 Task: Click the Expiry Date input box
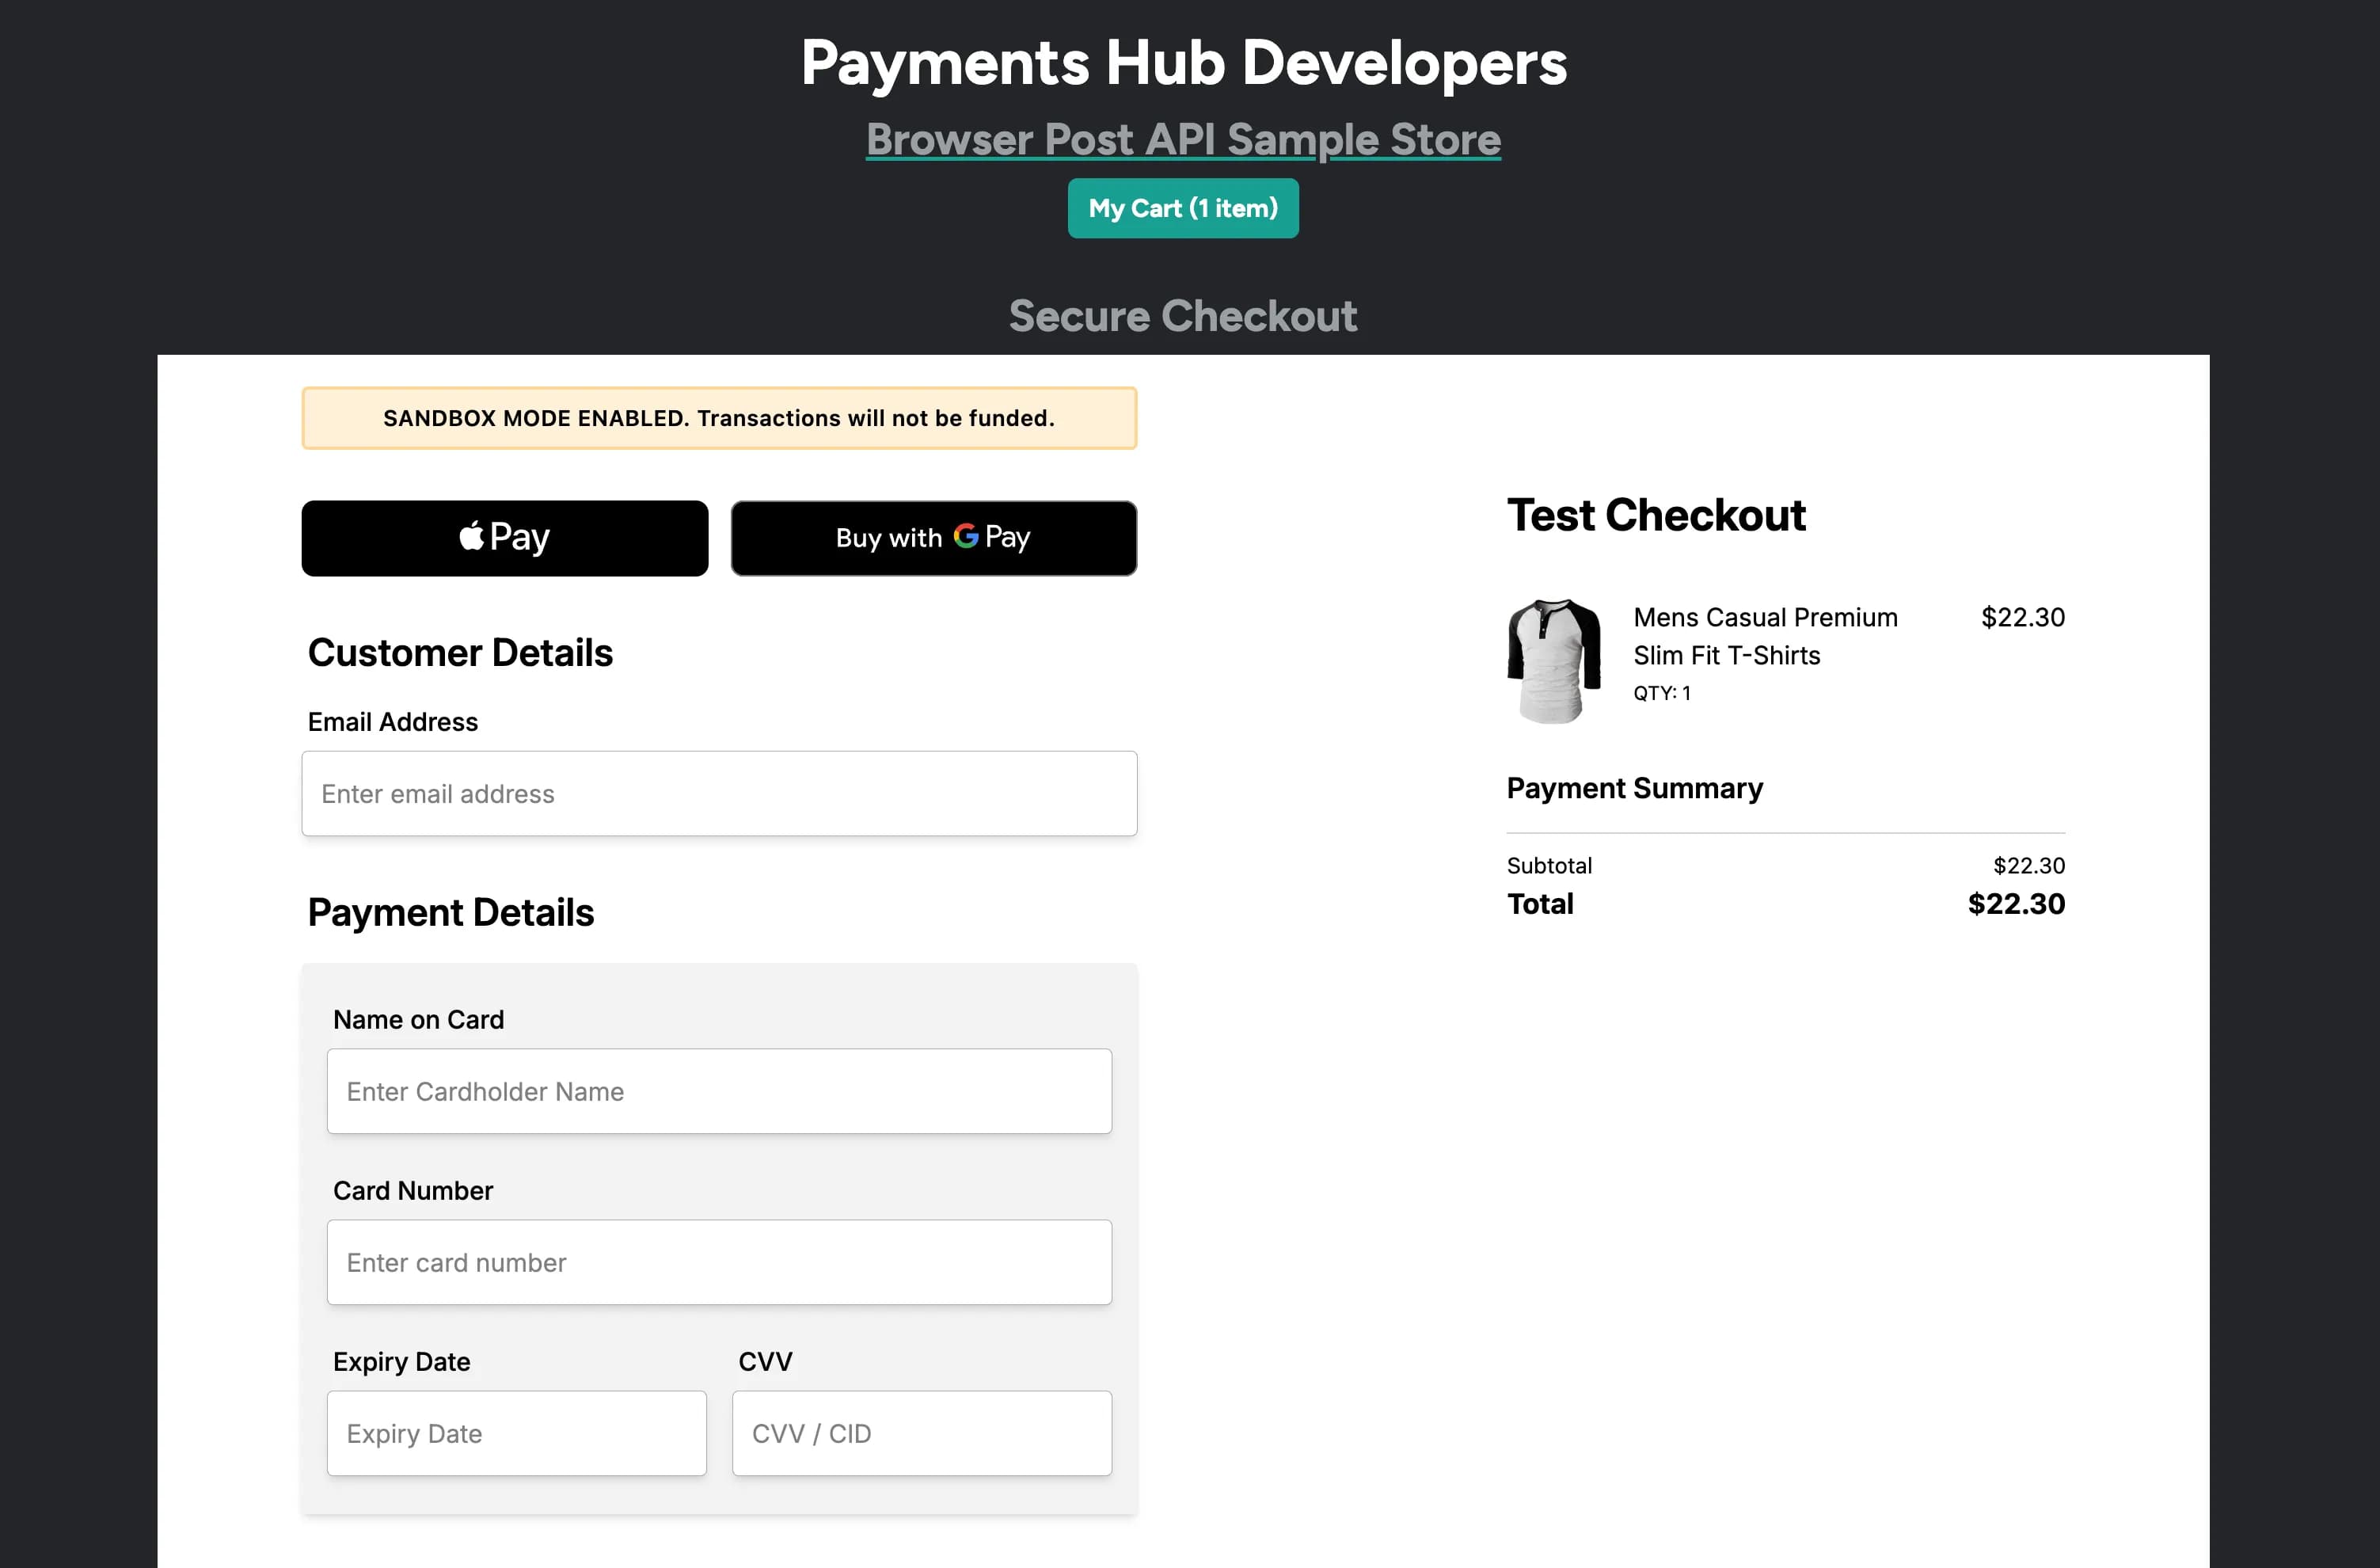517,1433
